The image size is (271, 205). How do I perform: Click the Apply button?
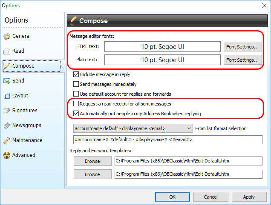249,197
